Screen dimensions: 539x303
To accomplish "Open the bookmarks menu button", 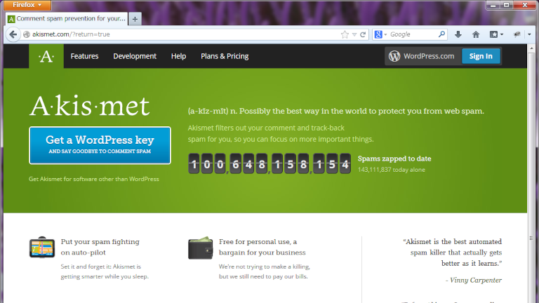I will coord(496,34).
